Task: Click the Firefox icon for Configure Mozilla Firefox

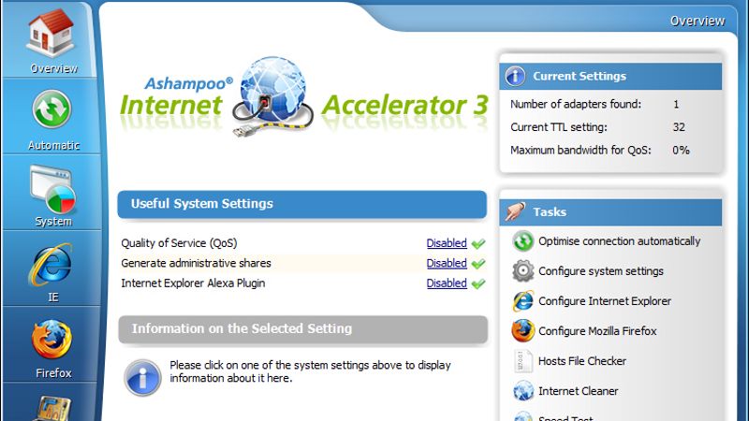Action: (523, 331)
